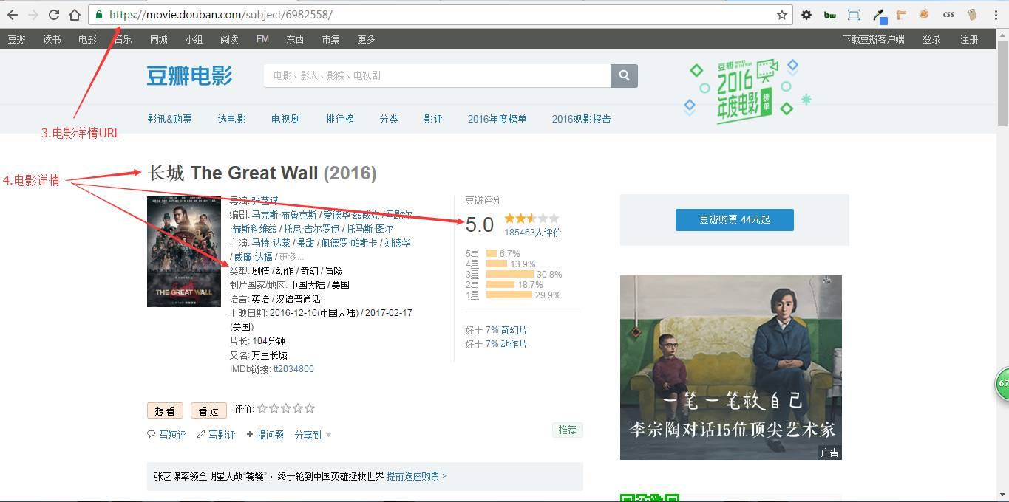Open The Great Wall poster image
The image size is (1009, 502).
click(x=184, y=252)
